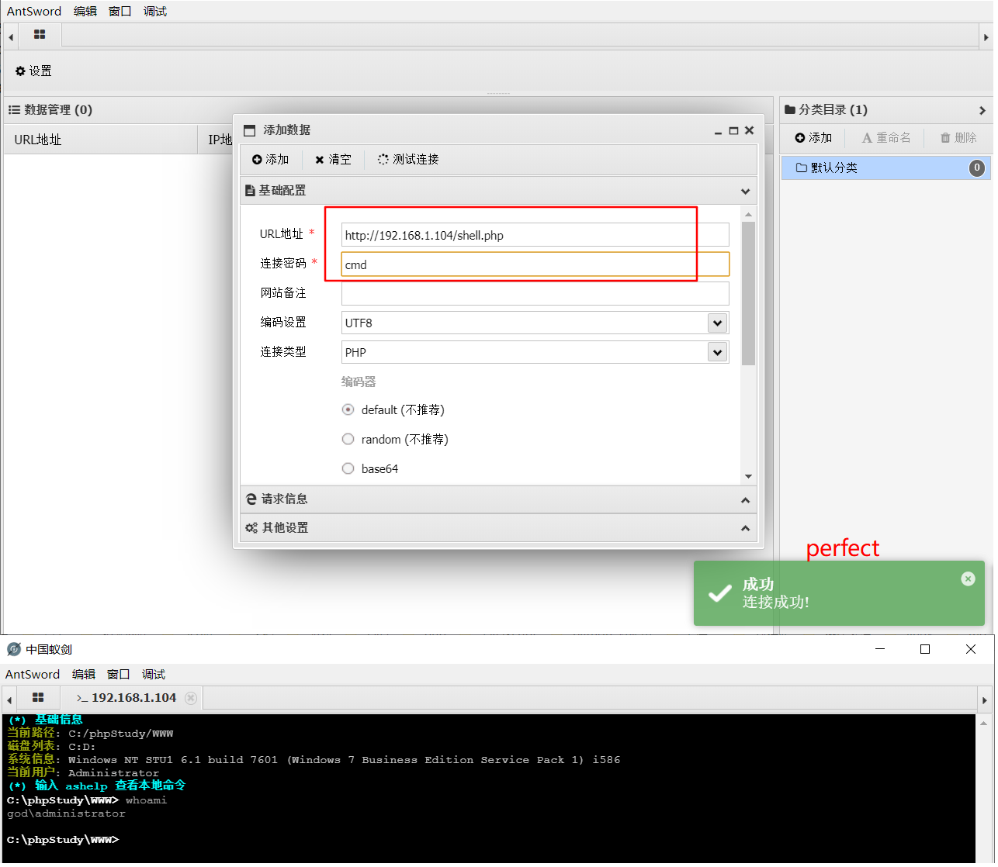Click the 添加数据 dialog window icon

(250, 130)
